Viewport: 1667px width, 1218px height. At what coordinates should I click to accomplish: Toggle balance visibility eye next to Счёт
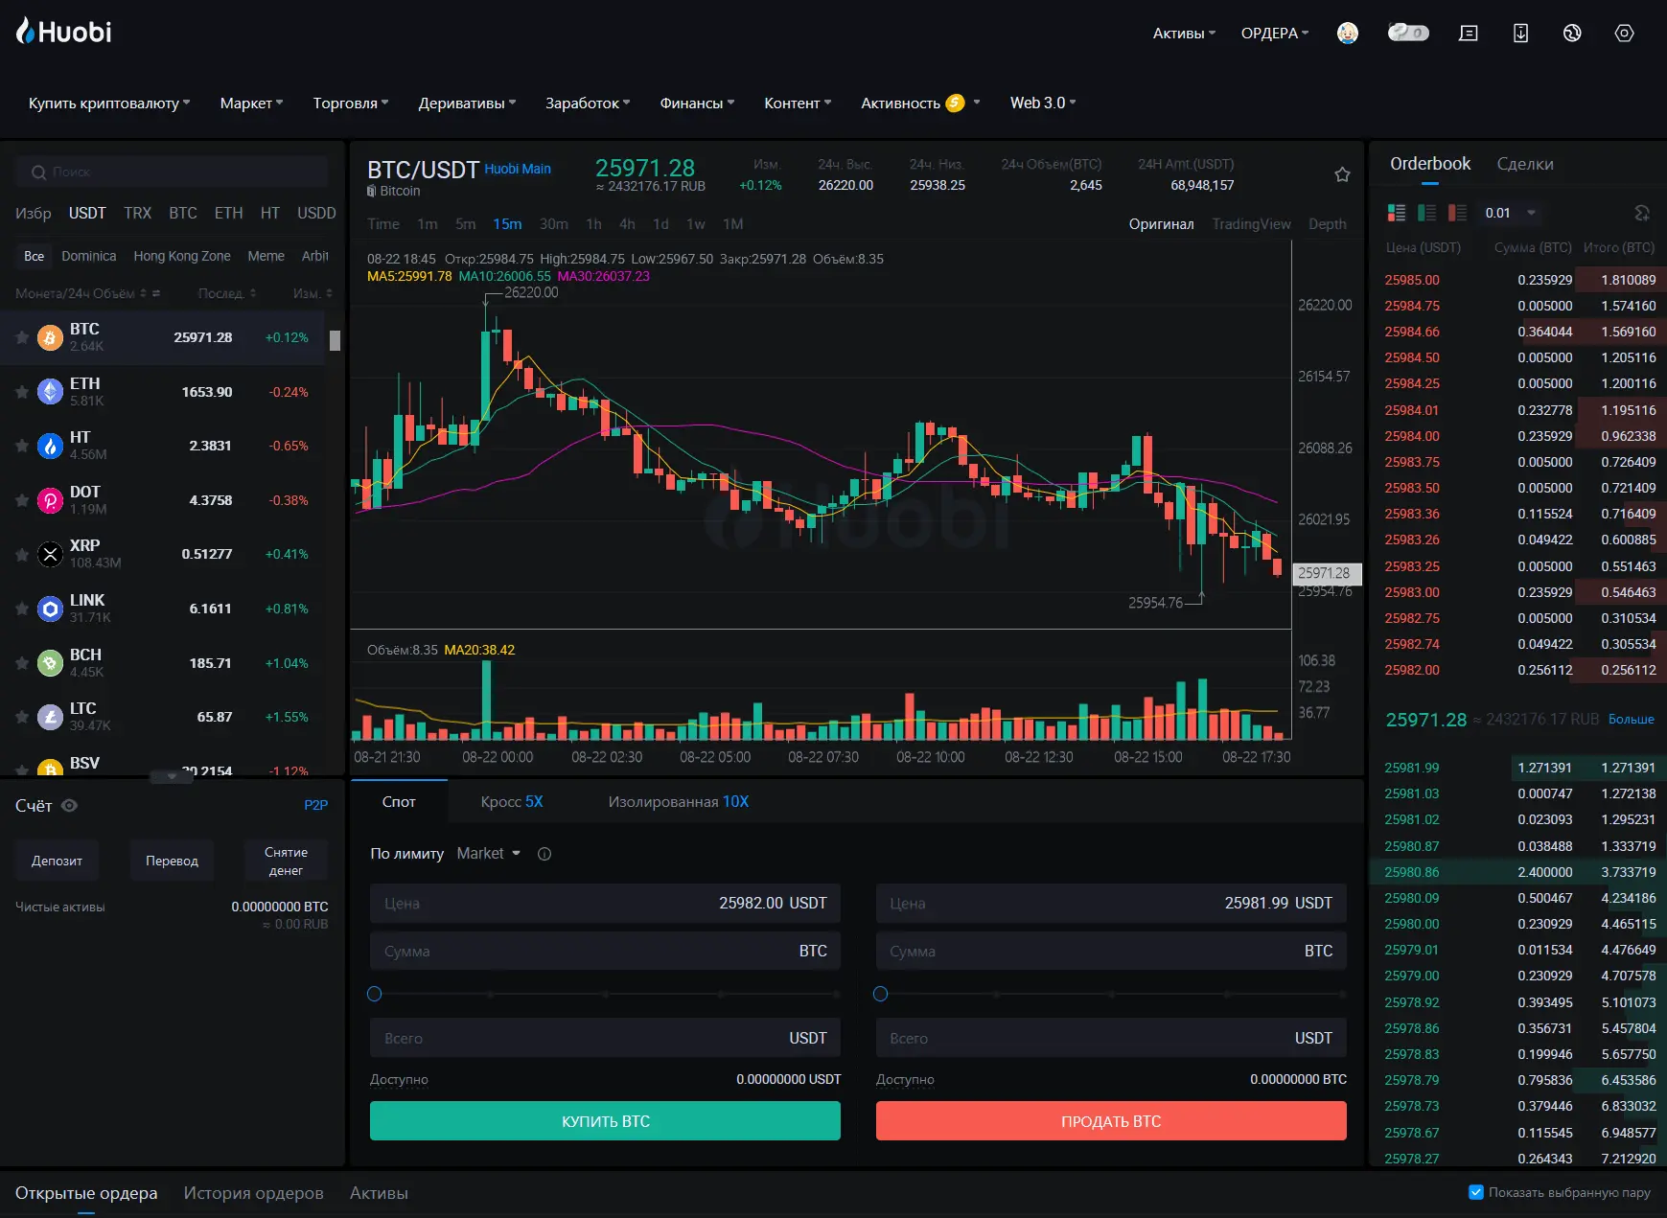click(69, 806)
